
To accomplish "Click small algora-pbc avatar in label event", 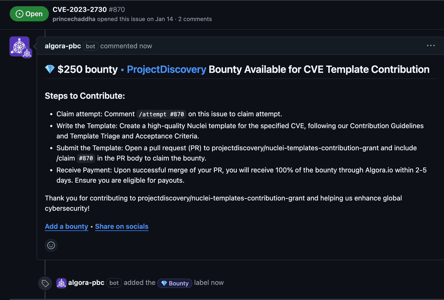I will 62,283.
